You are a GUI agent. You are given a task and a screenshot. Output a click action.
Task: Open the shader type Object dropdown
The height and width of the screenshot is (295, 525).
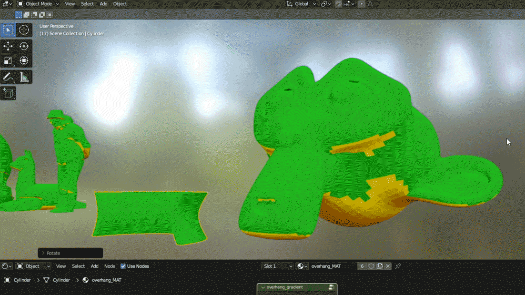33,266
